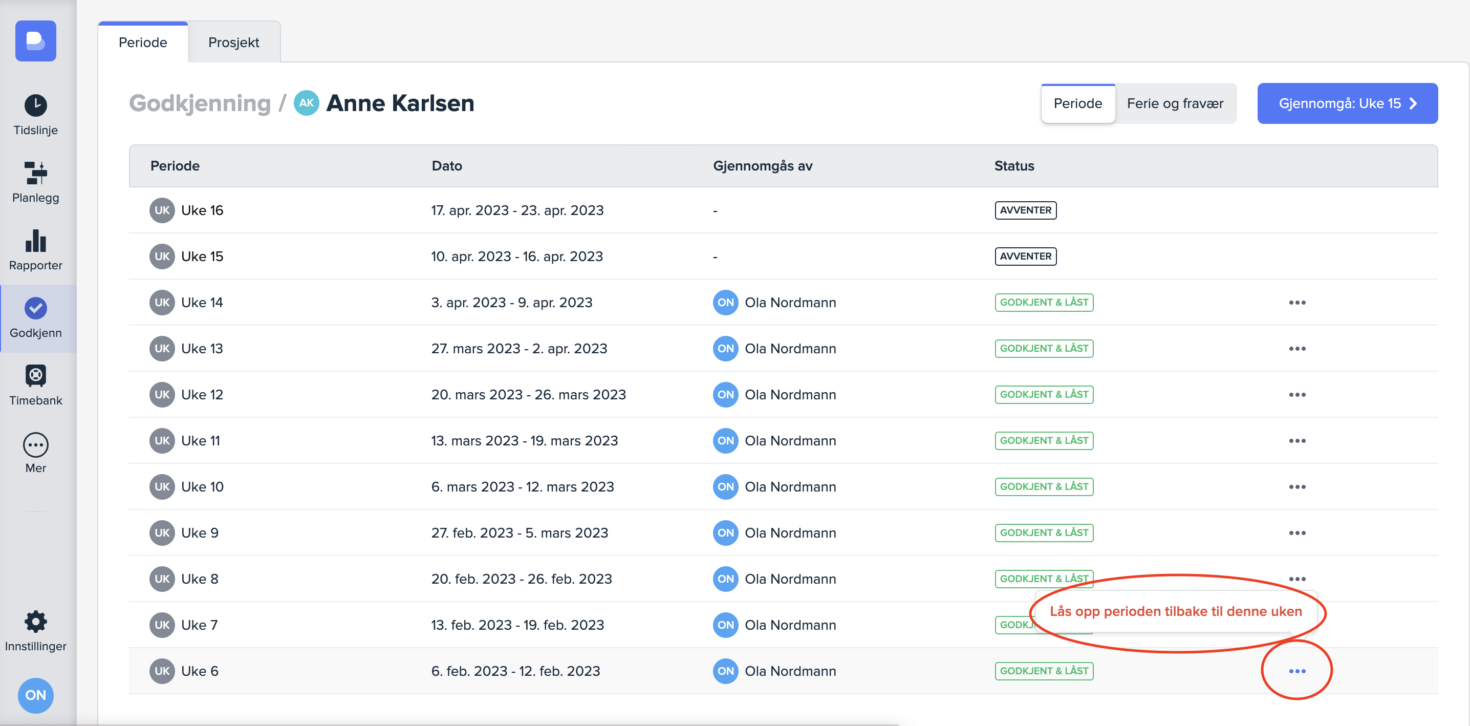Select the Godkjenn checkmark icon

coord(35,308)
